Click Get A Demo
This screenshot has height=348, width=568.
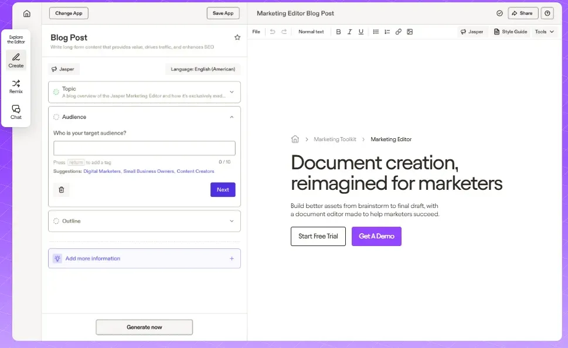tap(376, 237)
